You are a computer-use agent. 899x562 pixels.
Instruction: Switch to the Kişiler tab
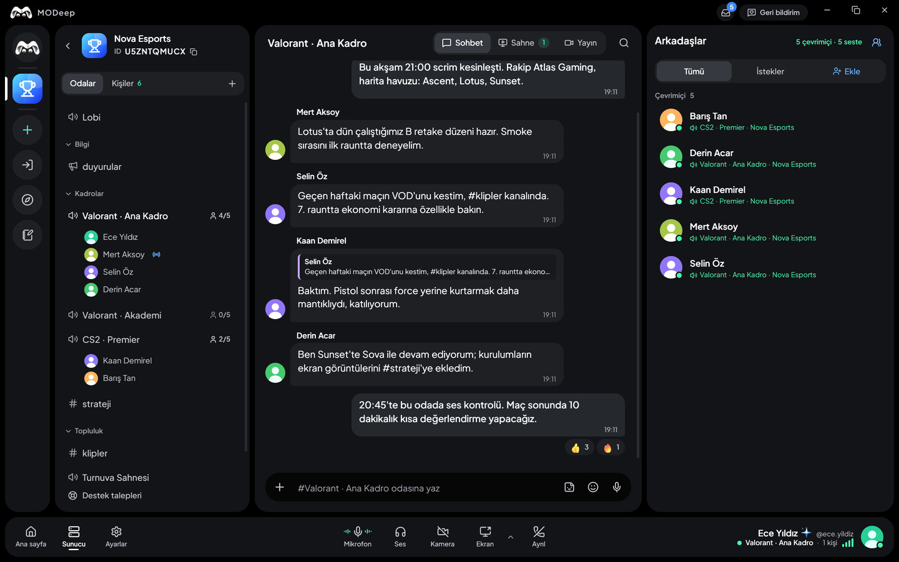point(127,84)
